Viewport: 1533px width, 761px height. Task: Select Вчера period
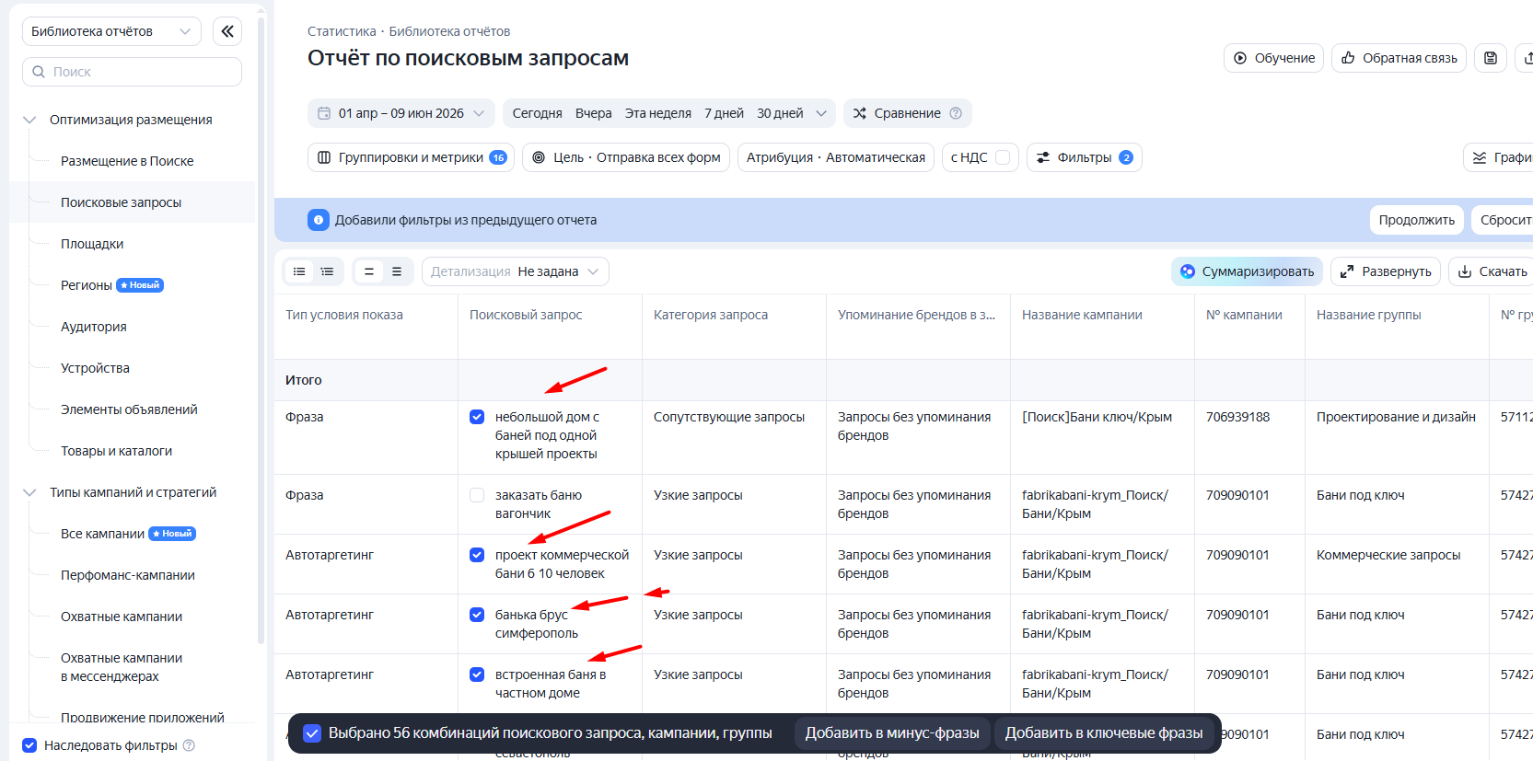tap(593, 113)
